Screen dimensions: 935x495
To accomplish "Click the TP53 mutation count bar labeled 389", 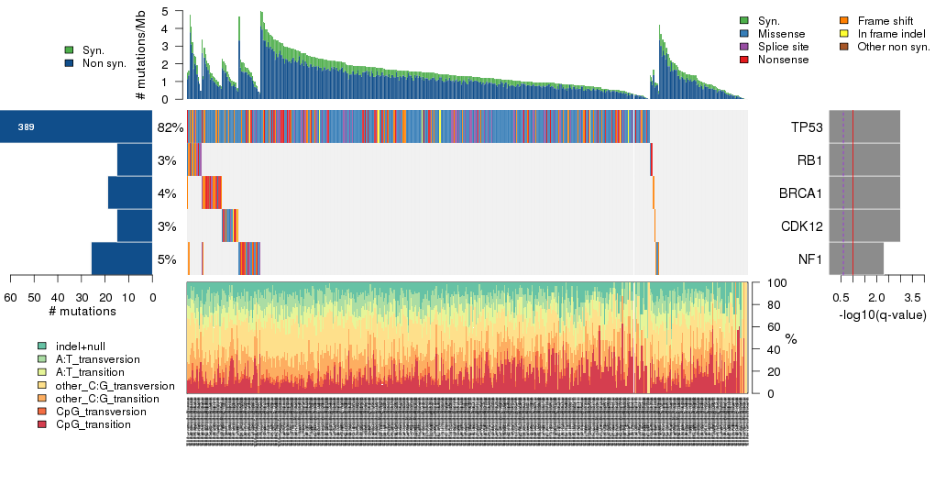I will (x=76, y=126).
